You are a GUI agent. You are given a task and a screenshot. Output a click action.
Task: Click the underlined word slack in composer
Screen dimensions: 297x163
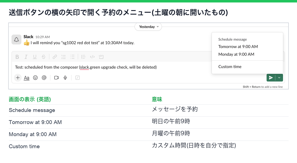pos(84,67)
